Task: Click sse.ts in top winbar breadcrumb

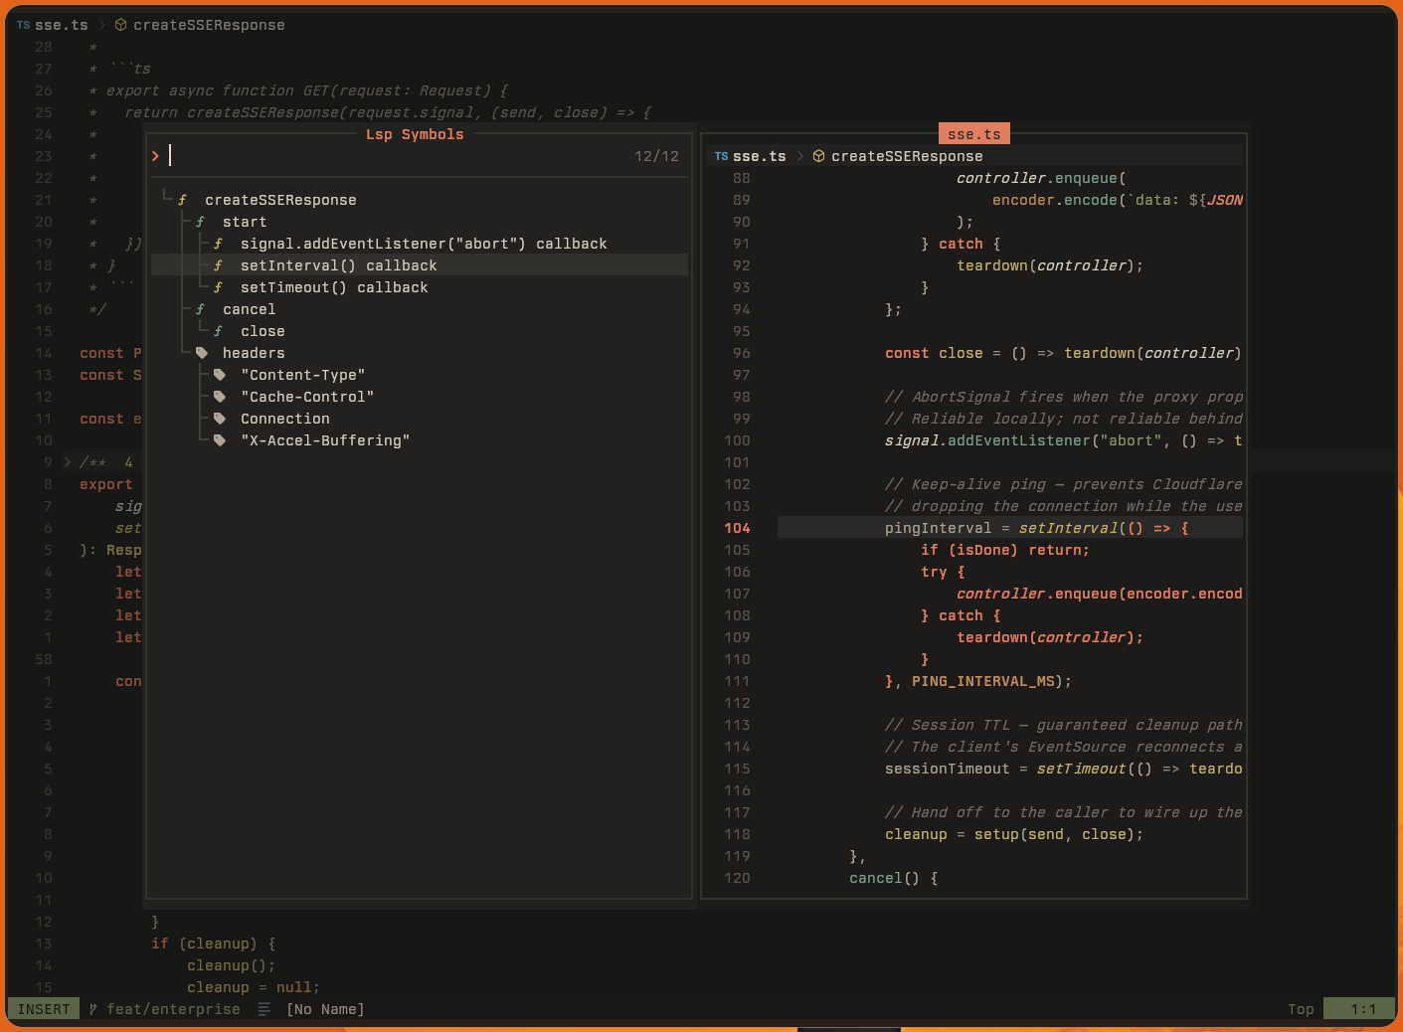Action: tap(62, 25)
